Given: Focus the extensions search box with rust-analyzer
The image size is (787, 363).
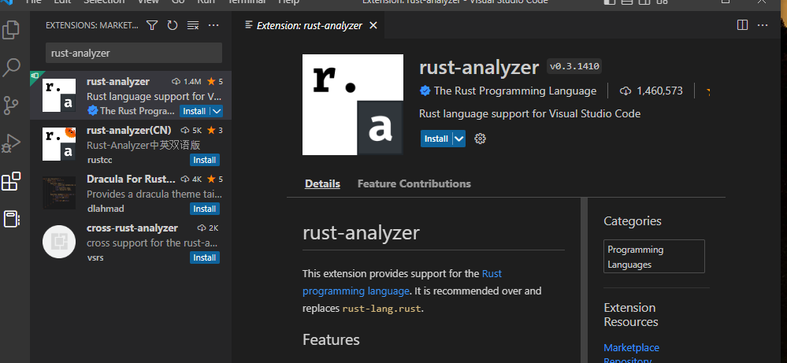Looking at the screenshot, I should click(133, 53).
